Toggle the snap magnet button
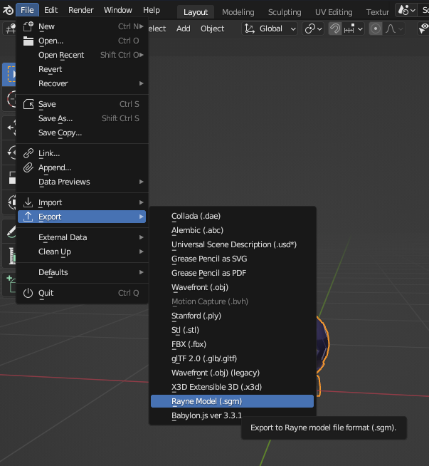This screenshot has width=429, height=466. [x=335, y=29]
